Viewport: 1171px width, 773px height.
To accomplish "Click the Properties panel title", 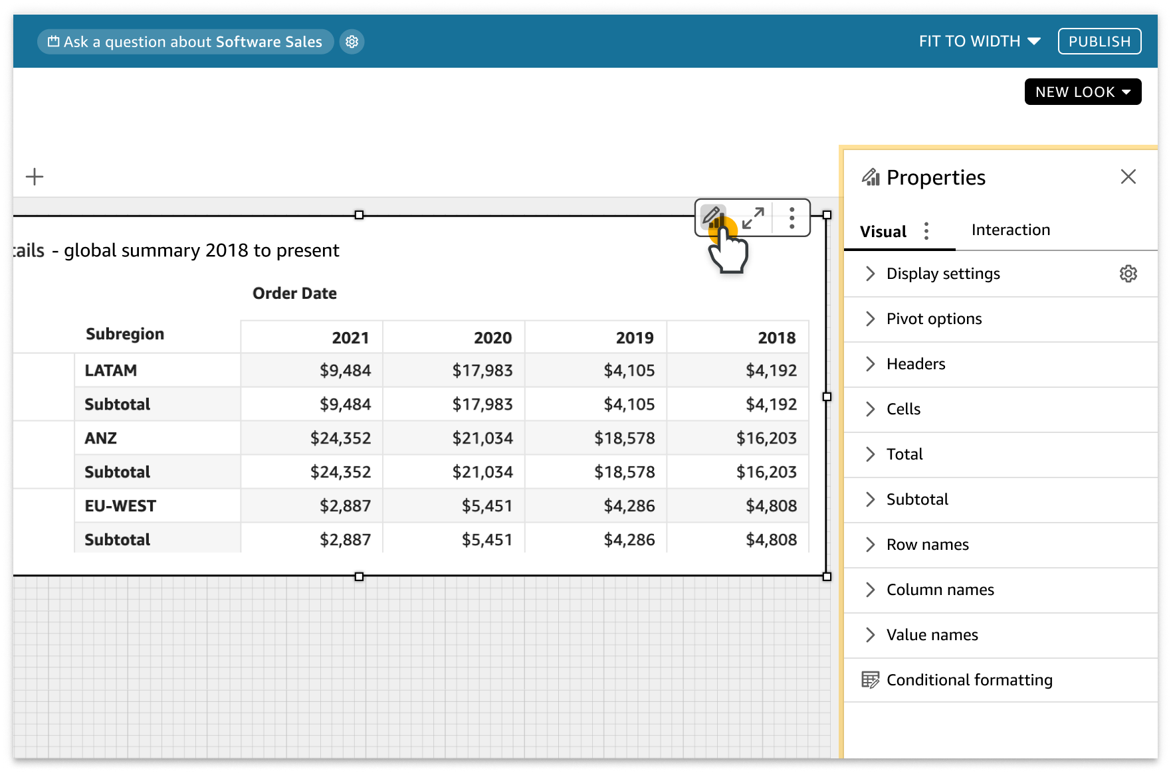I will (x=936, y=177).
